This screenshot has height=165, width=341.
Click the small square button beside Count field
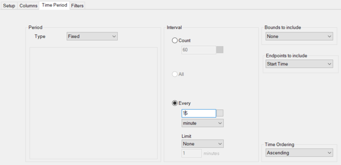tap(220, 50)
